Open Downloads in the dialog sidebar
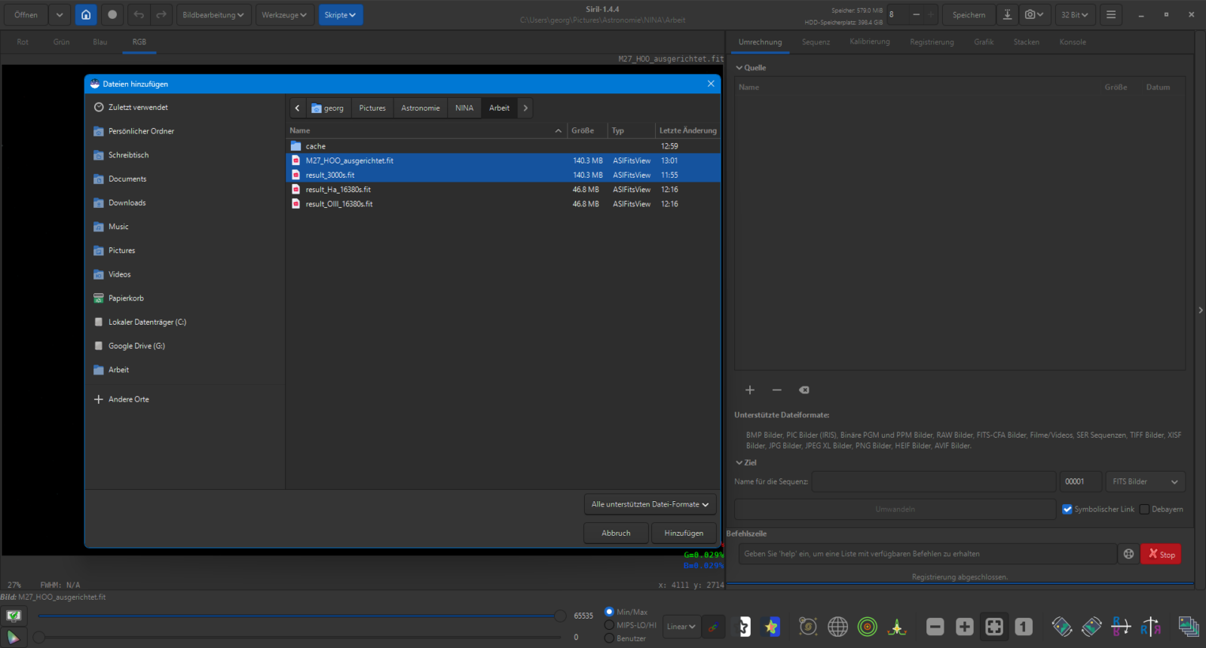This screenshot has height=648, width=1206. tap(185, 203)
